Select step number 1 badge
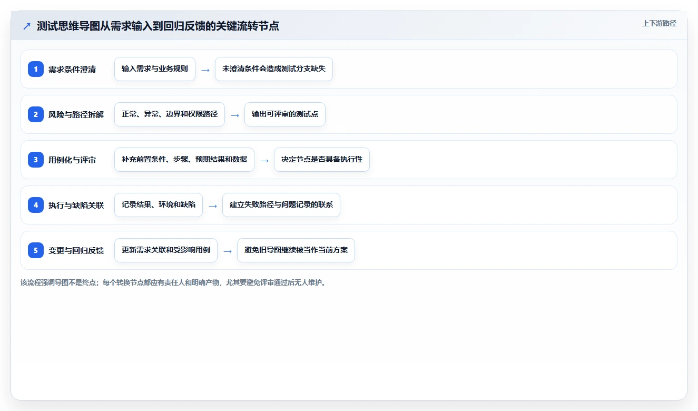This screenshot has height=411, width=698. 36,69
